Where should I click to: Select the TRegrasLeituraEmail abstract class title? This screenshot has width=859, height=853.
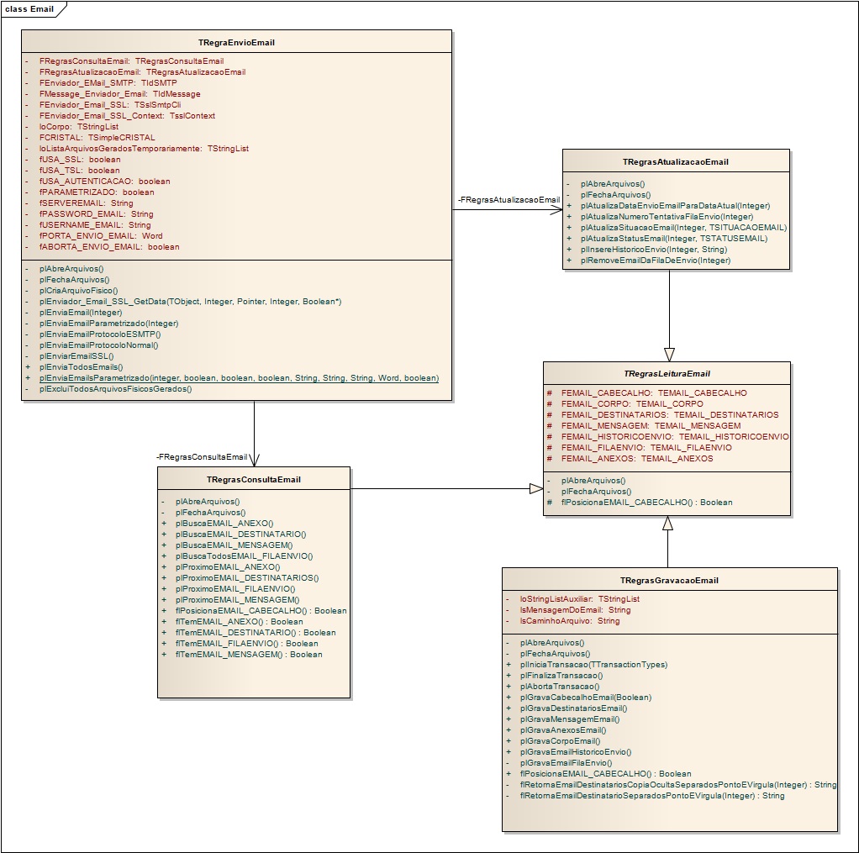pos(667,373)
